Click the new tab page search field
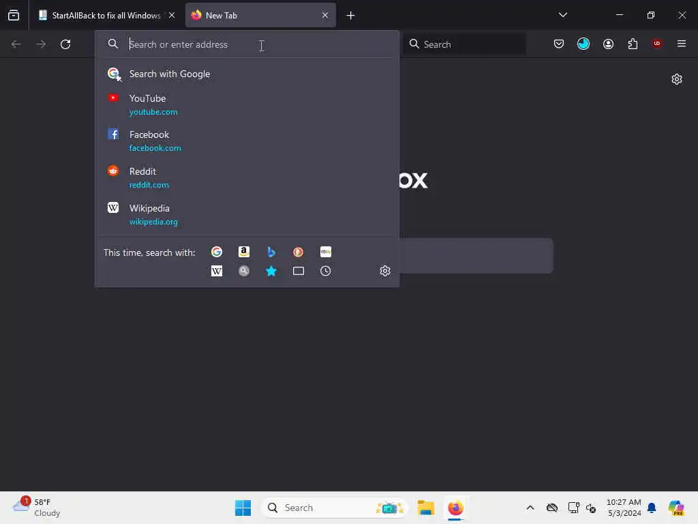698x524 pixels. [x=475, y=256]
